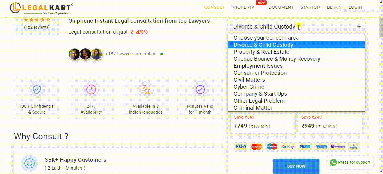Viewport: 383px width, 174px height.
Task: Open the STARTUP menu item
Action: click(x=310, y=8)
